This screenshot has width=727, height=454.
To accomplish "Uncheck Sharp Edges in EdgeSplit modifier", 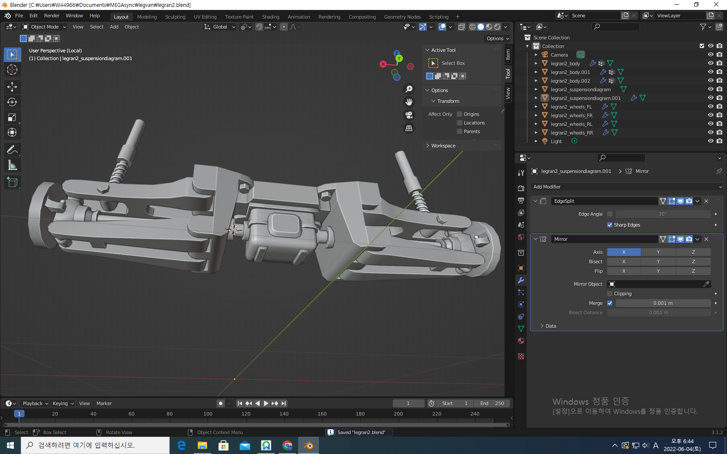I will tap(610, 225).
